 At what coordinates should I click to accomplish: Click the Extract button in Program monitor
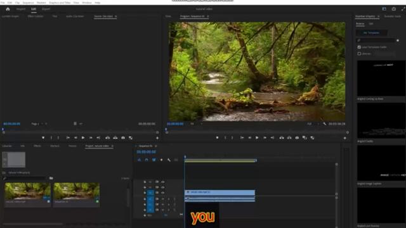(289, 138)
